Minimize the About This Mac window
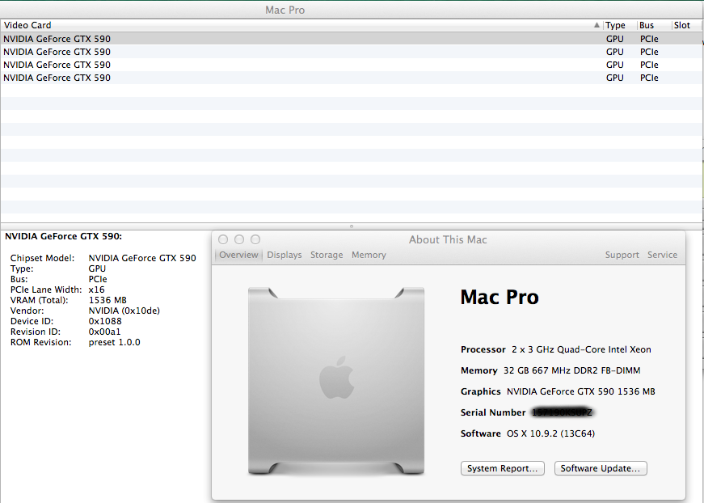The width and height of the screenshot is (704, 503). (x=239, y=239)
